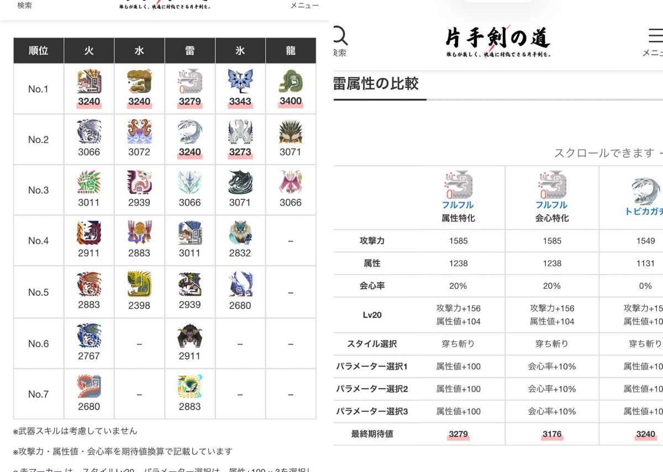This screenshot has width=663, height=472.
Task: Open the ice No.2 monster icon above 3273
Action: pyautogui.click(x=240, y=132)
